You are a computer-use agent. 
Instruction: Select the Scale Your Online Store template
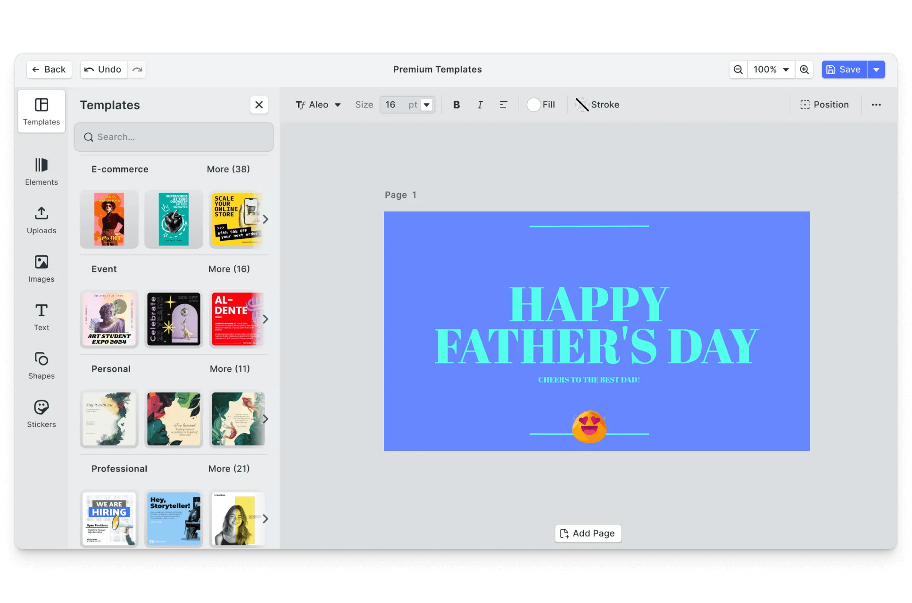tap(237, 219)
